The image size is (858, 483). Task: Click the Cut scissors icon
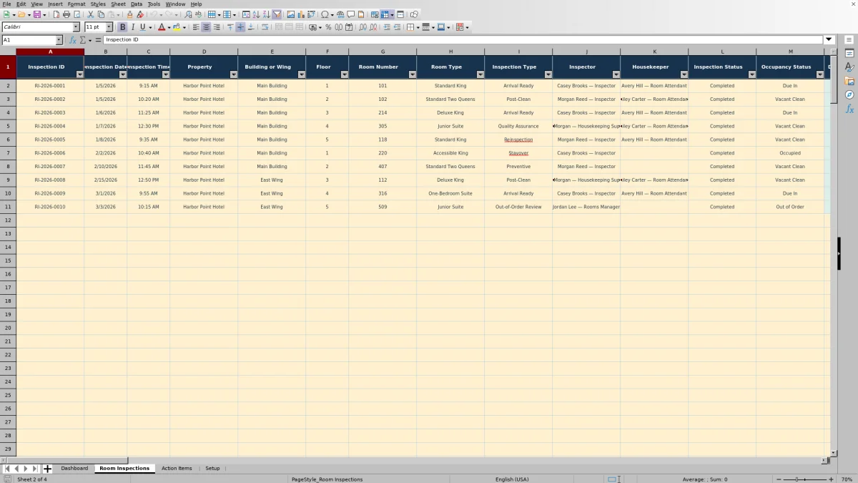91,14
